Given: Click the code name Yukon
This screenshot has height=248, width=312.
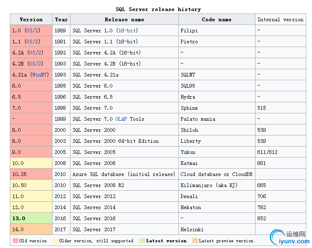Looking at the screenshot, I should (x=188, y=152).
